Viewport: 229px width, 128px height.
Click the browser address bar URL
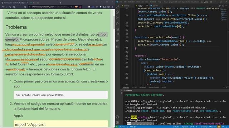50,7
